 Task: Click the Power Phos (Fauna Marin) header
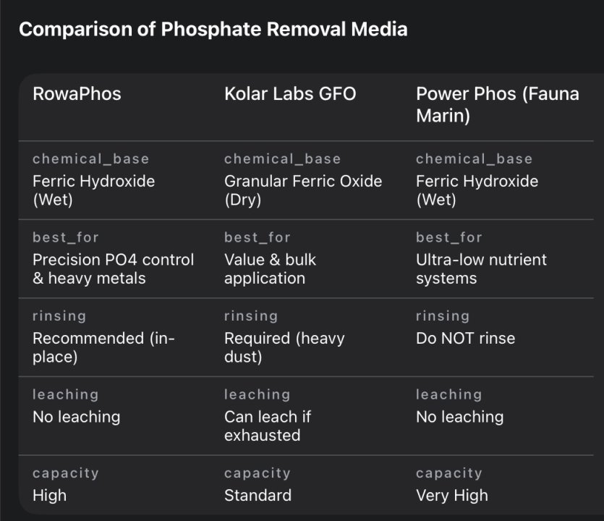point(497,105)
